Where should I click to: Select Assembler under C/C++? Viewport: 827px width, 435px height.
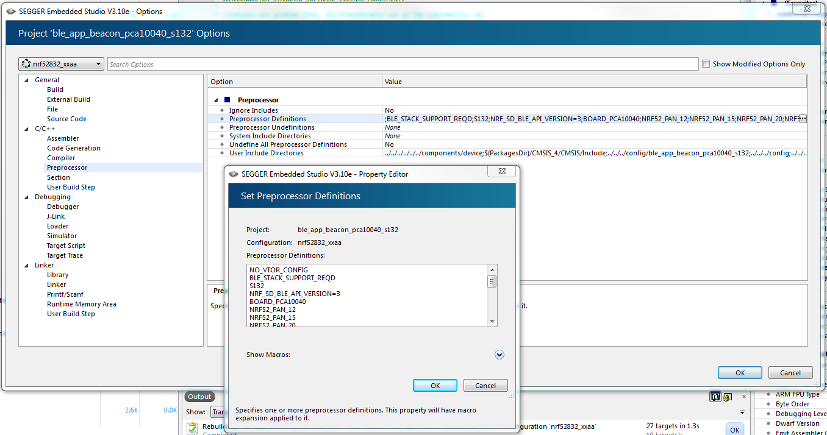click(x=63, y=138)
